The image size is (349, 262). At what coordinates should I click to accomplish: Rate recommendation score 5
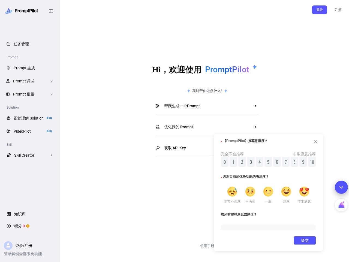tap(268, 162)
